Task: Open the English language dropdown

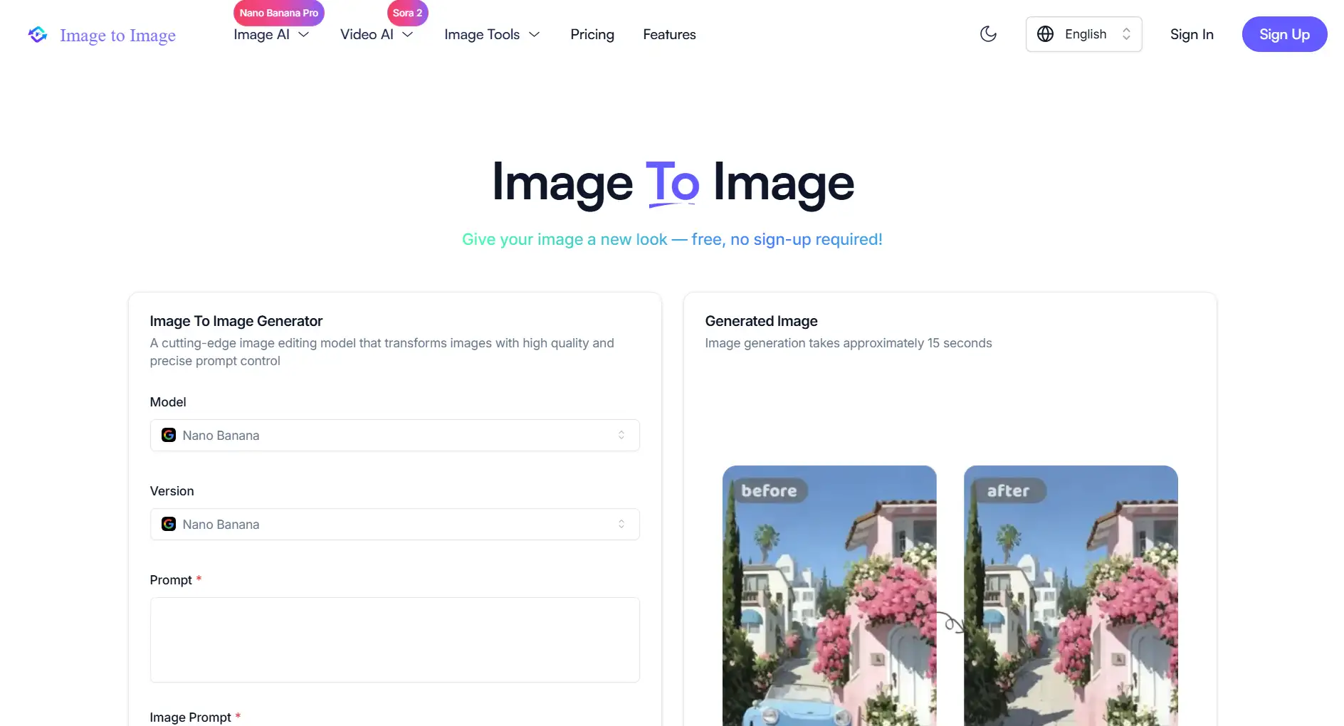Action: [x=1084, y=34]
